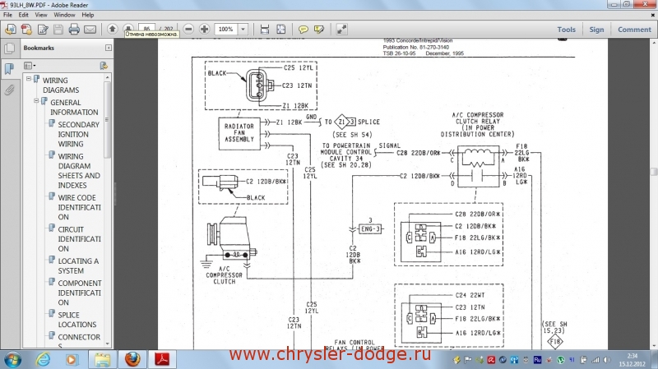This screenshot has width=658, height=369.
Task: Print the document using printer icon
Action: point(74,30)
